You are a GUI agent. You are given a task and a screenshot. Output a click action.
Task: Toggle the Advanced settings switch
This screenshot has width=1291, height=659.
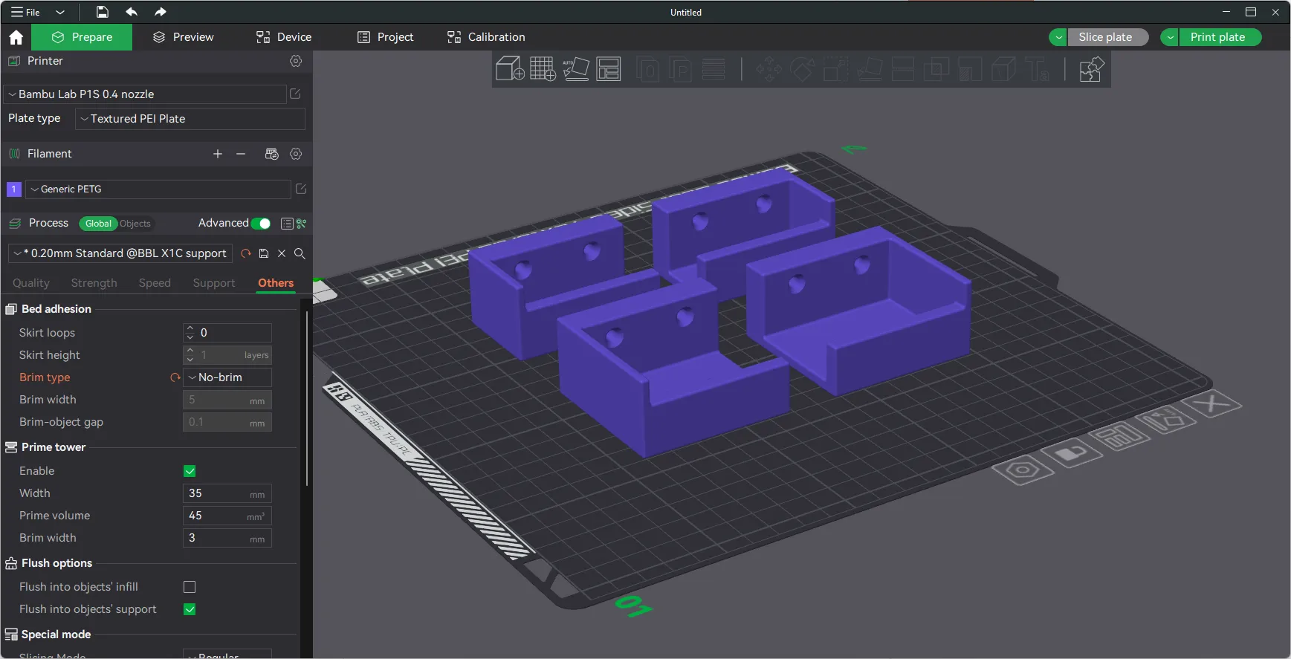(260, 224)
